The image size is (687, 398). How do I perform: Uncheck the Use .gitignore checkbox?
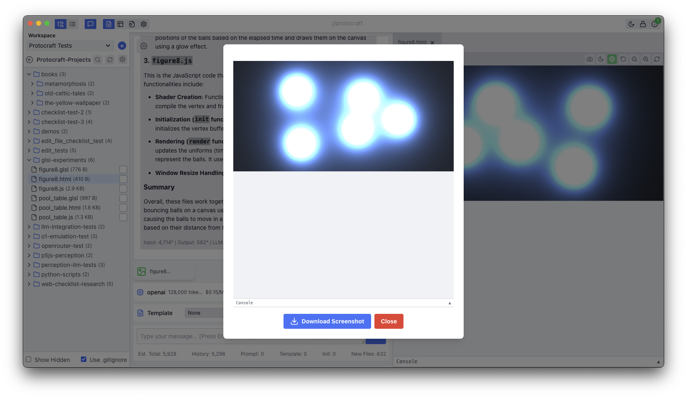[84, 359]
